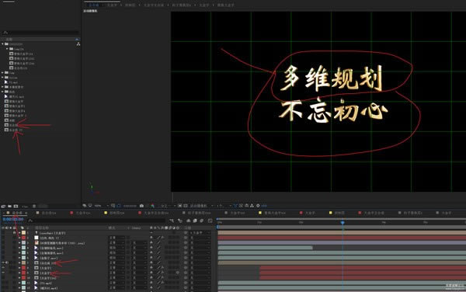The image size is (466, 292).
Task: Open parent dropdown for layer 1
Action: [x=200, y=232]
